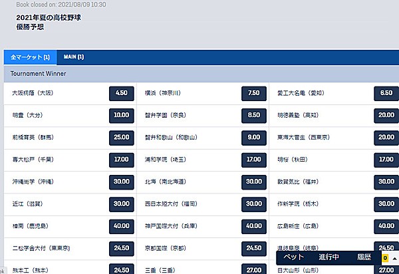The image size is (399, 274).
Task: Select 横浜（神奈川） odds 7.50
Action: 253,93
